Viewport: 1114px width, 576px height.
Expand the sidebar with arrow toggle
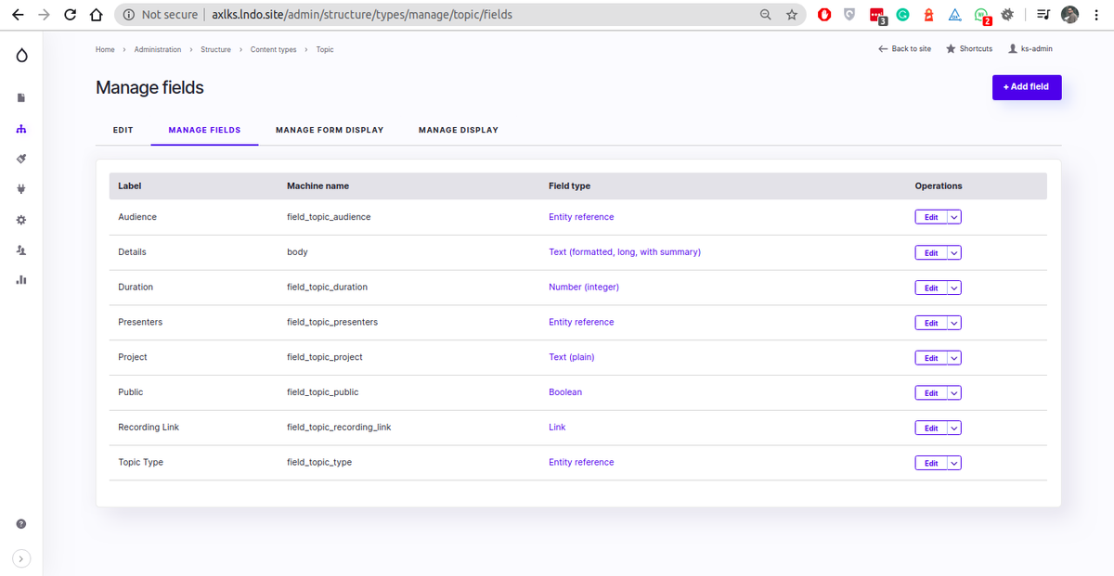tap(21, 558)
